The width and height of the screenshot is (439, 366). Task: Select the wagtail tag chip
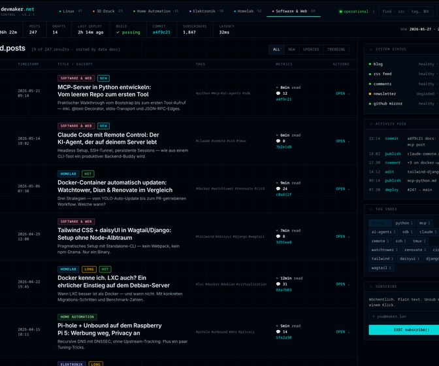[x=381, y=268]
